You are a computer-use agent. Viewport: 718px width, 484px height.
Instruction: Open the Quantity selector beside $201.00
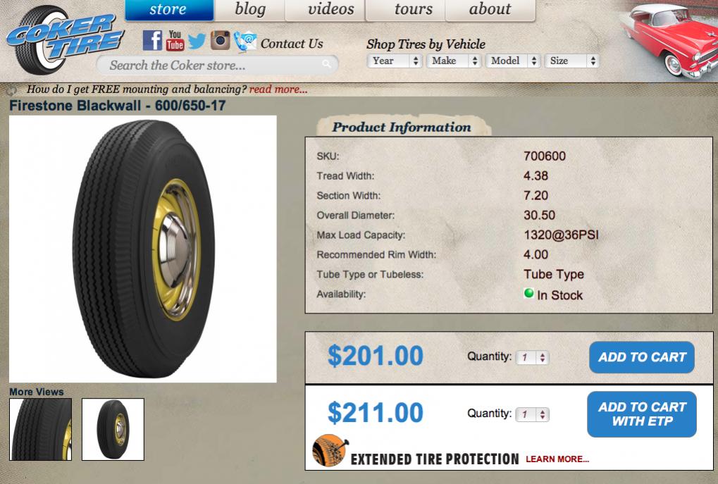533,358
